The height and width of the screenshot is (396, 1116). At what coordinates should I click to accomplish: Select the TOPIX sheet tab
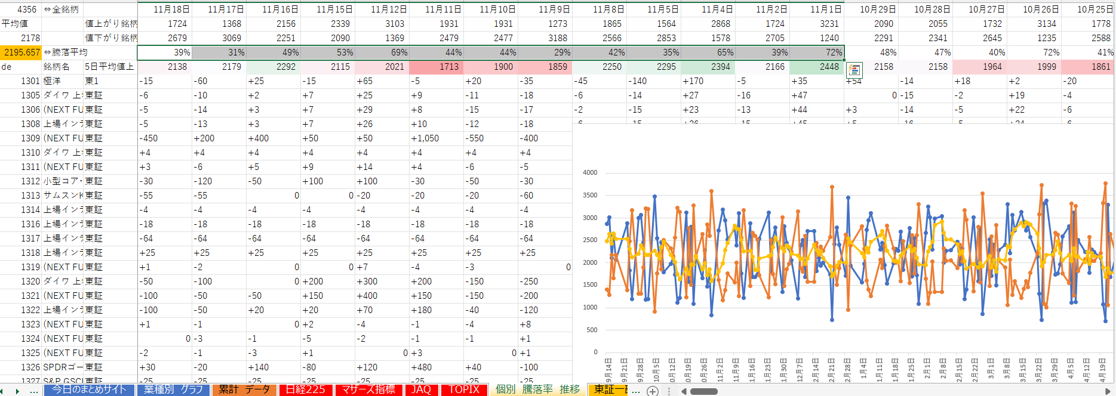coord(464,389)
